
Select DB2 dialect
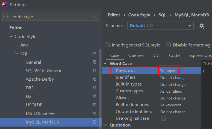coord(30,88)
